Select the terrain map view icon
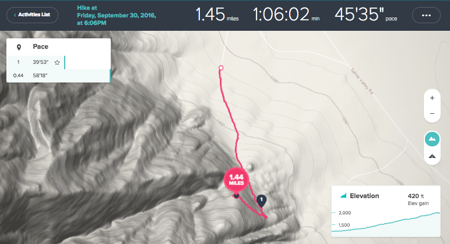Image resolution: width=450 pixels, height=244 pixels. [432, 139]
